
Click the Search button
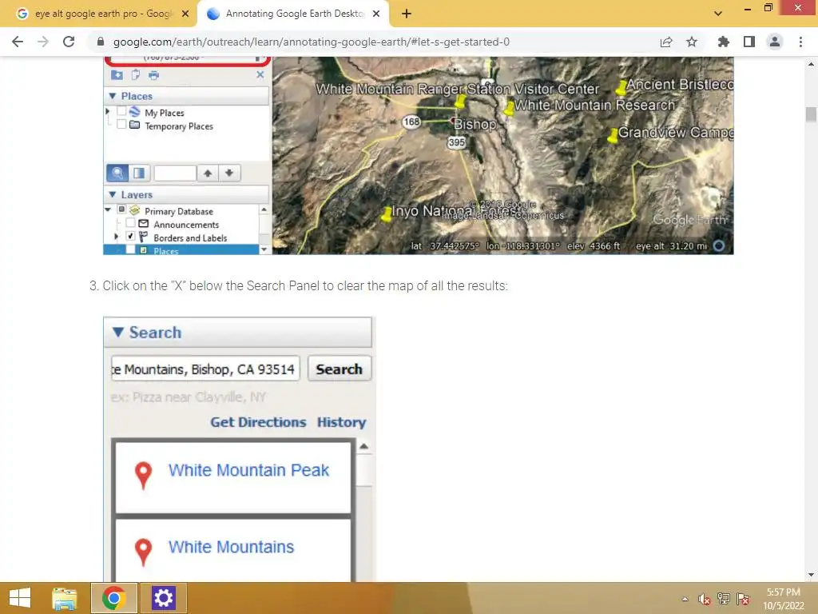[339, 369]
